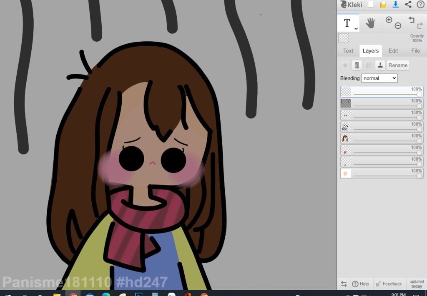Open the transparent color swatch

click(344, 38)
